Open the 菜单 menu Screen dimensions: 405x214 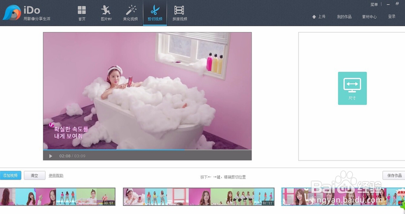coord(374,4)
